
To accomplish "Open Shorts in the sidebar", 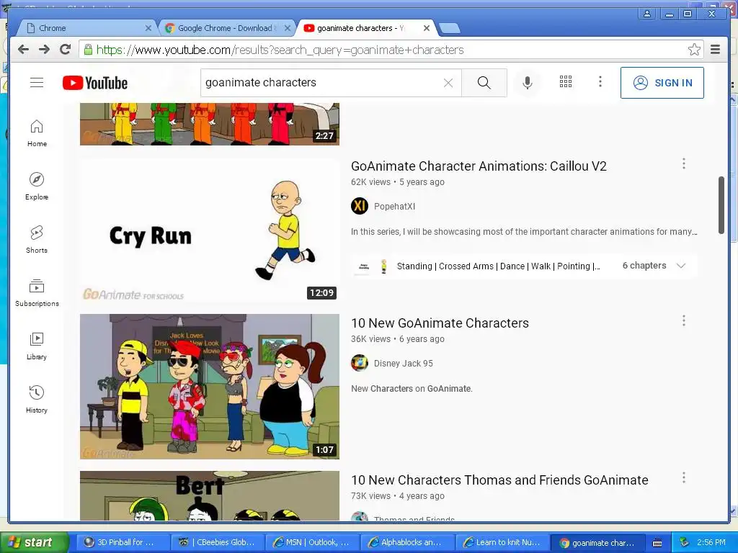I will coord(37,240).
